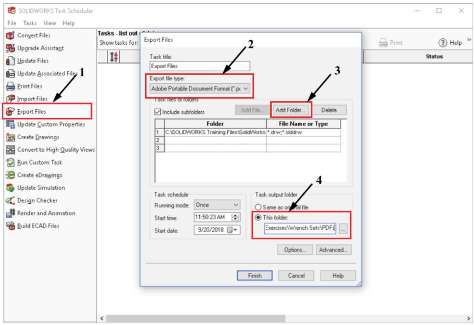Click the Advanced button
The width and height of the screenshot is (474, 325).
point(334,250)
